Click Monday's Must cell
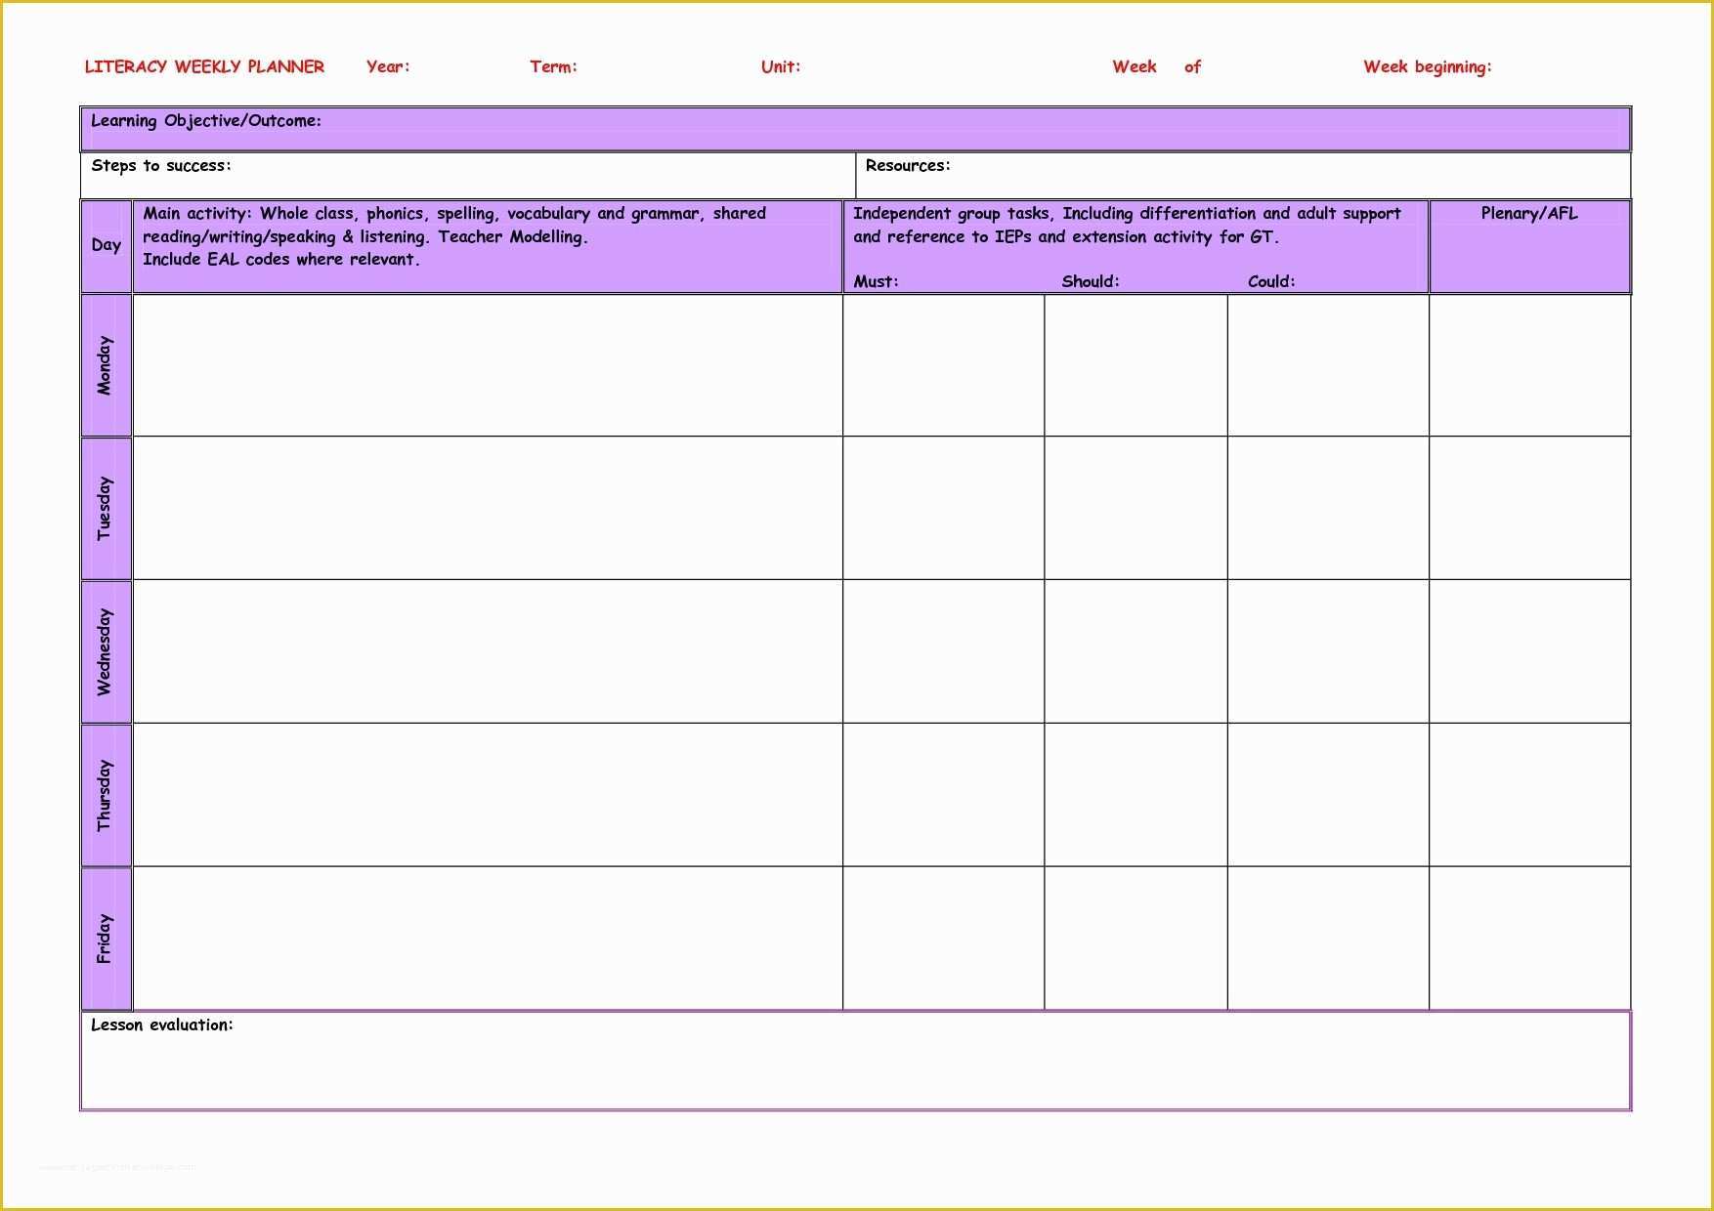The width and height of the screenshot is (1714, 1211). (944, 365)
